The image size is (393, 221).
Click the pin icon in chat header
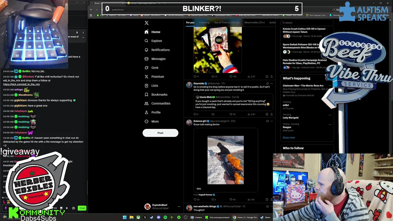(x=77, y=33)
